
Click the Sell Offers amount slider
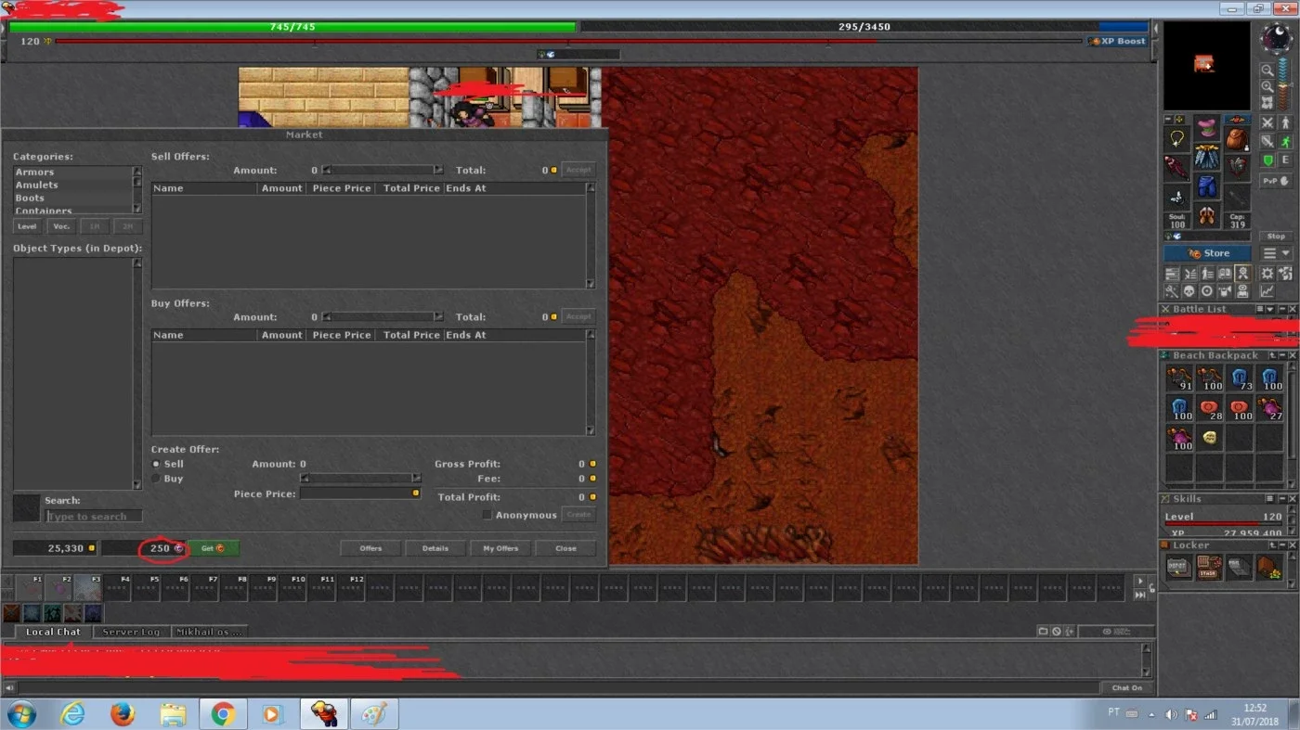tap(383, 171)
